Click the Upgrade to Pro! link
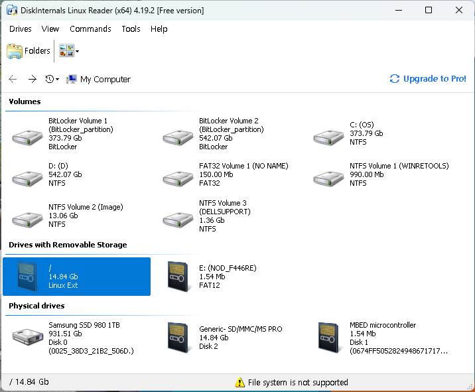Screen dimensions: 475x392 435,79
